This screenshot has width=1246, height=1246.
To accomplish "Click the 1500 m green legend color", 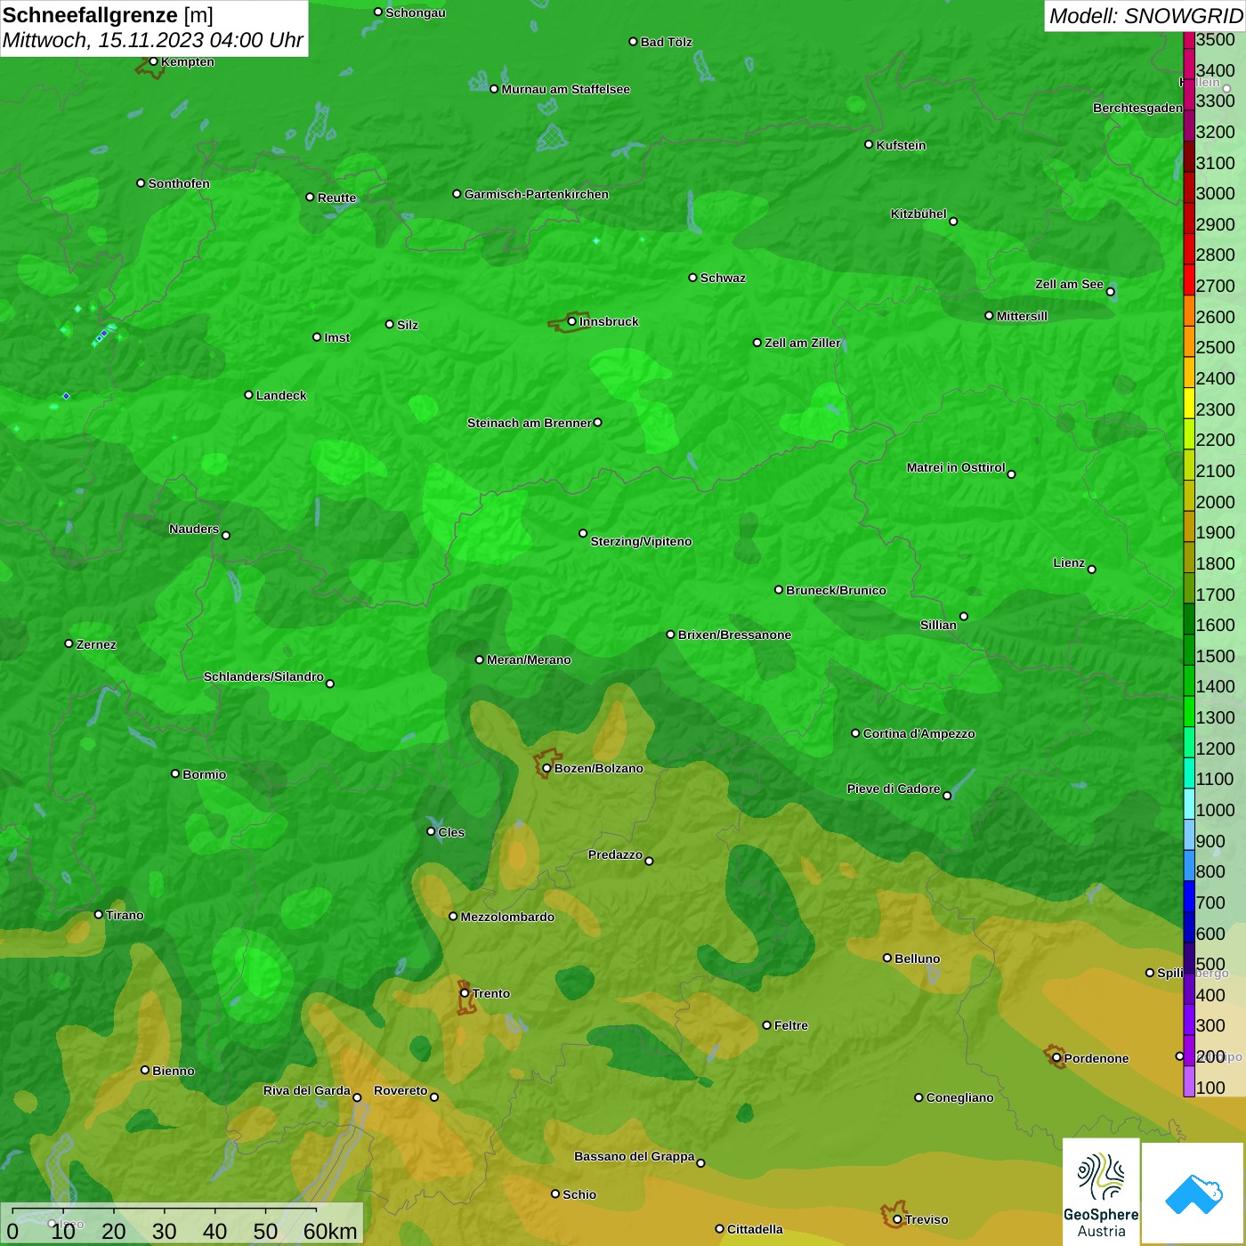I will coord(1188,650).
